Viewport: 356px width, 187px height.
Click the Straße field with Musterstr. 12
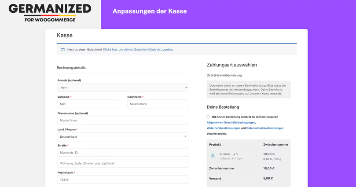click(123, 153)
